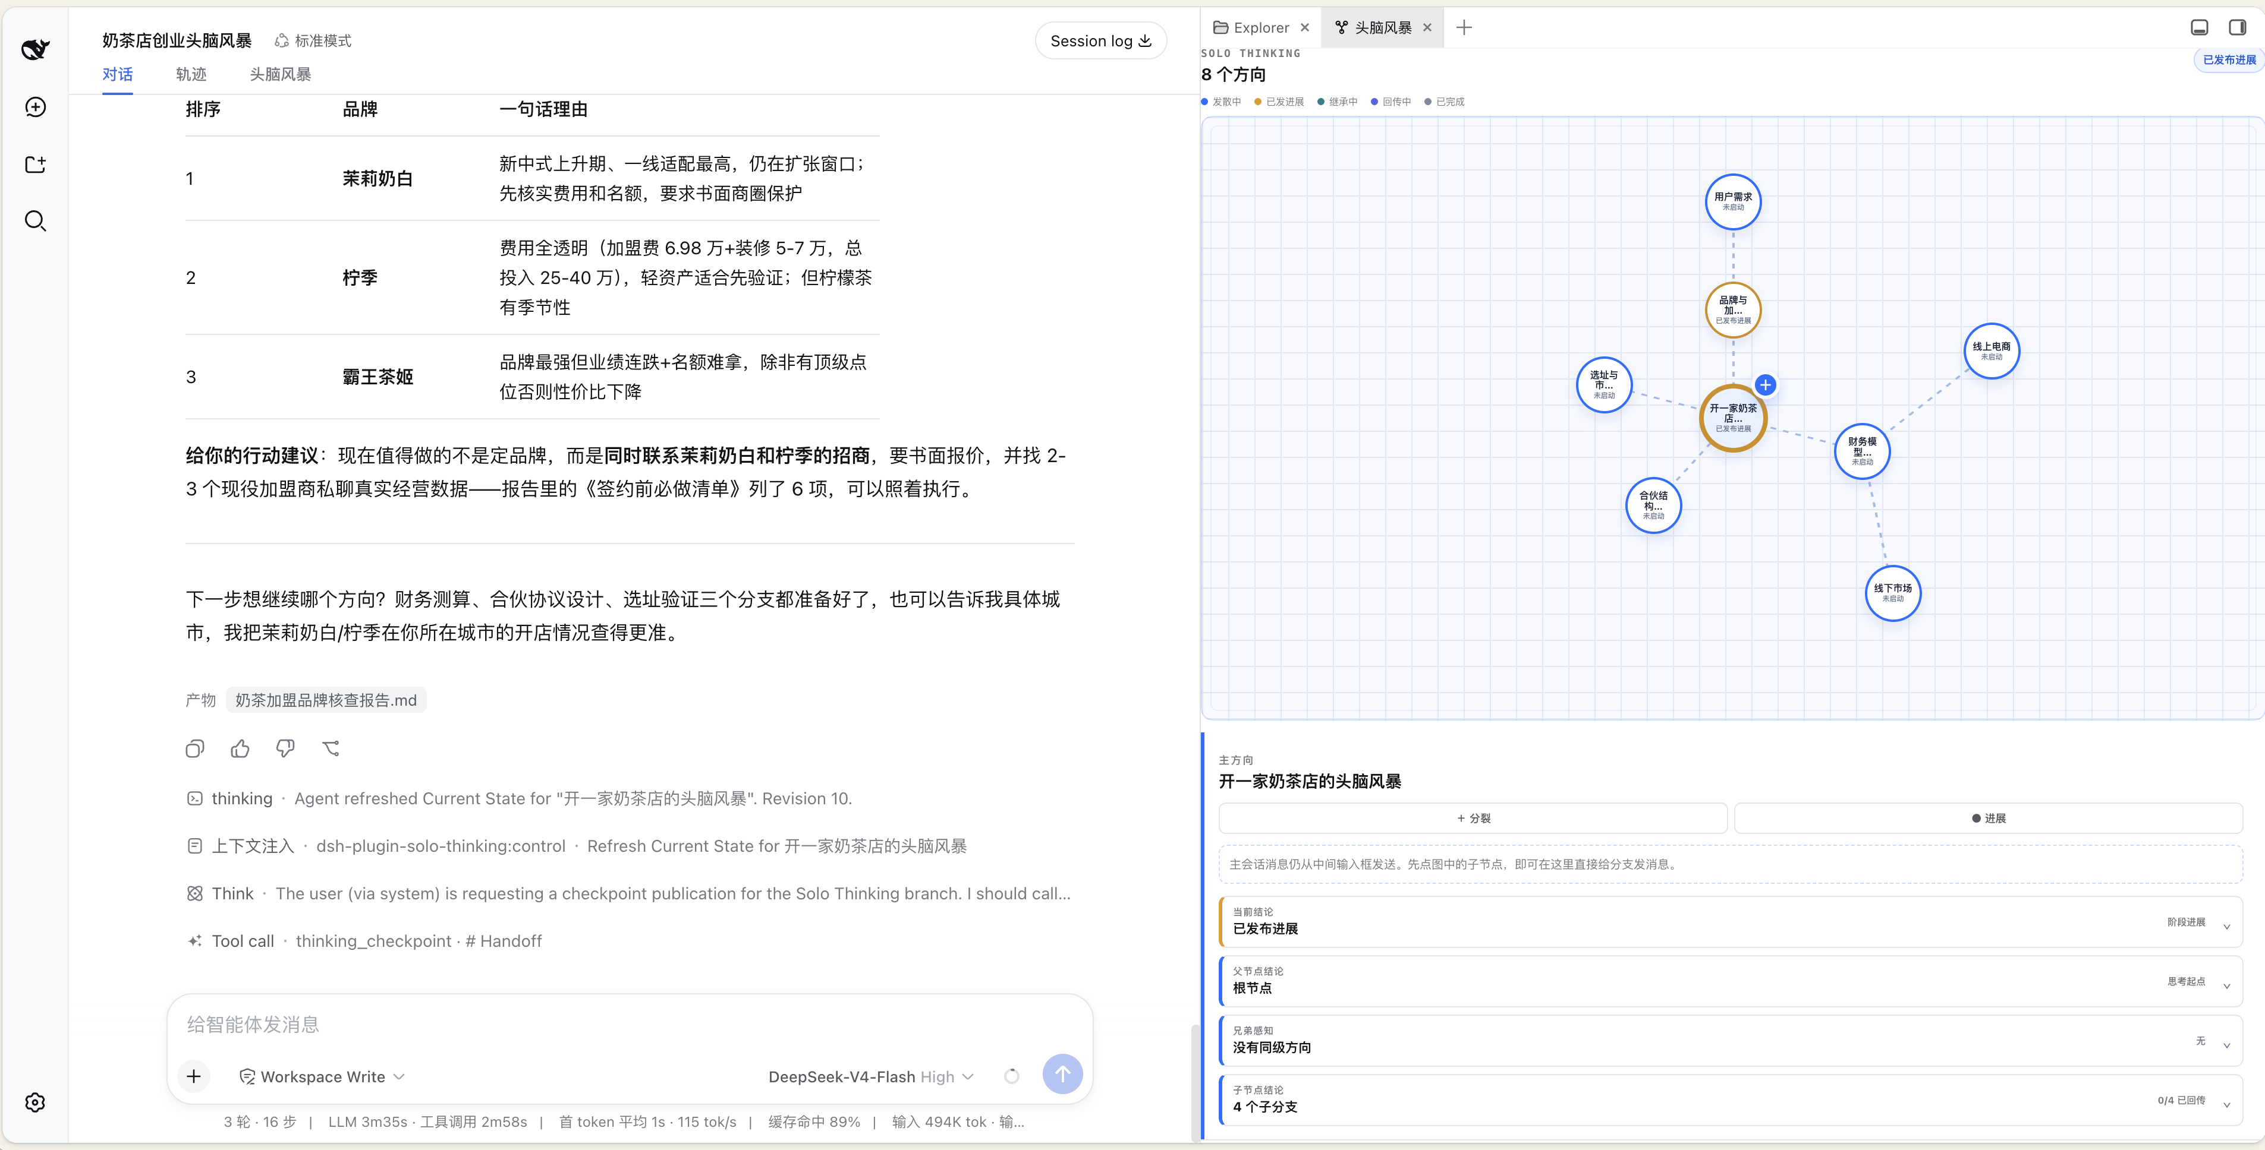Click the 已发进展 legend dot

point(1259,102)
